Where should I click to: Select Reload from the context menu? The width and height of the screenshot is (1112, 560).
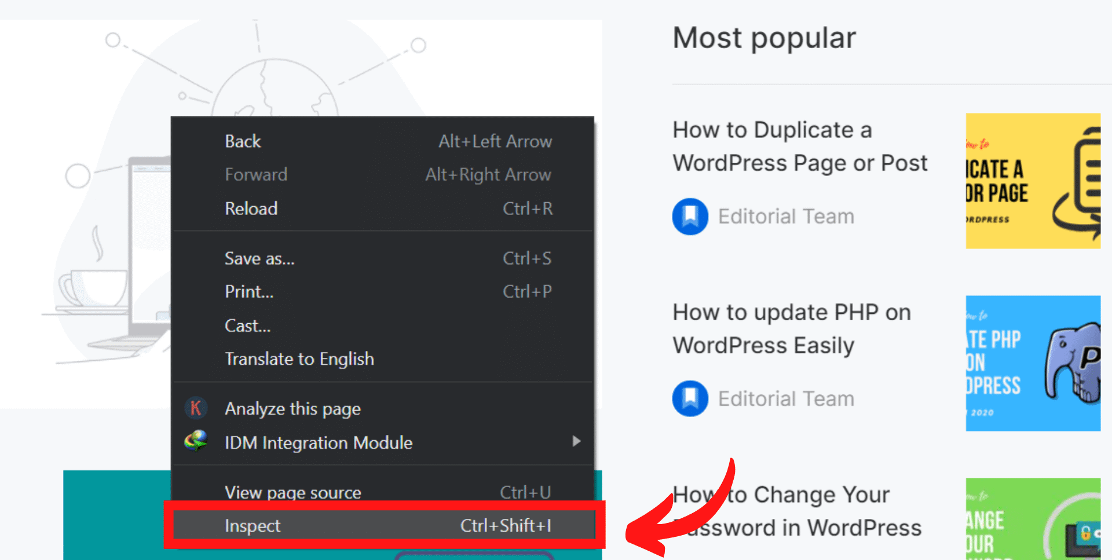(x=251, y=208)
